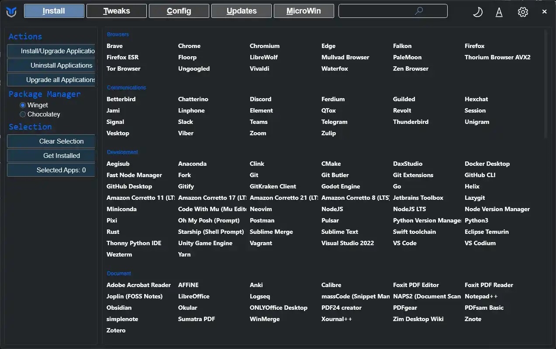Viewport: 556px width, 349px height.
Task: Collapse the Communications category header
Action: 126,88
